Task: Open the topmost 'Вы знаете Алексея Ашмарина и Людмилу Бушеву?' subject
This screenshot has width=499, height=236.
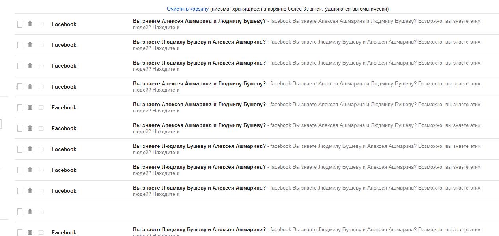Action: (199, 21)
